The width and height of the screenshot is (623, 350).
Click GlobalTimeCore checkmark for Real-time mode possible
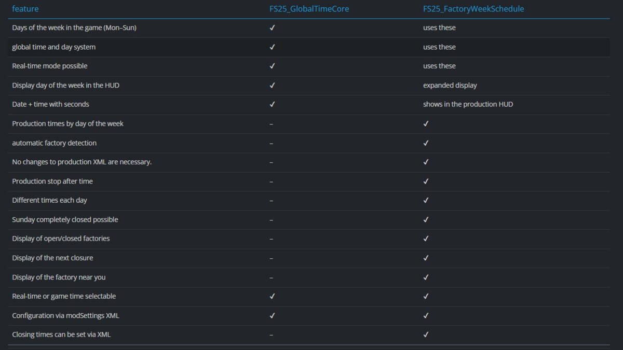click(272, 66)
